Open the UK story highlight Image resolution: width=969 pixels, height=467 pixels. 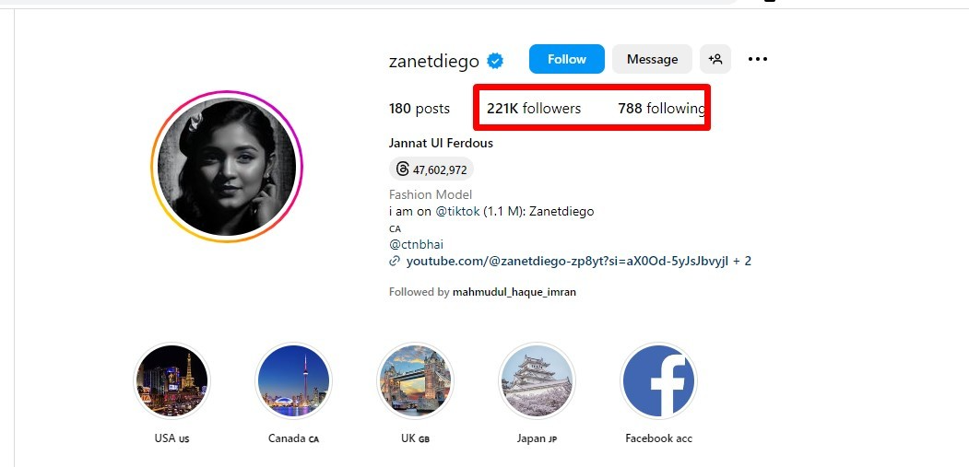tap(415, 380)
